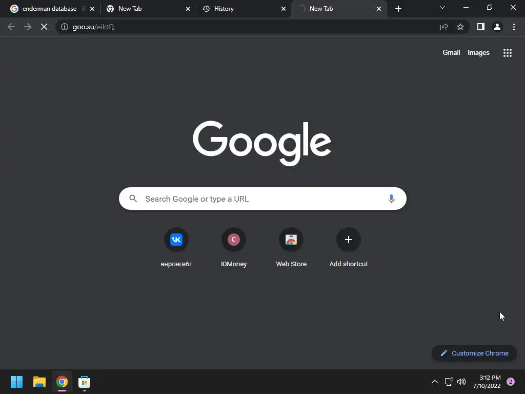Minimize the Chrome window
The width and height of the screenshot is (525, 394).
466,7
